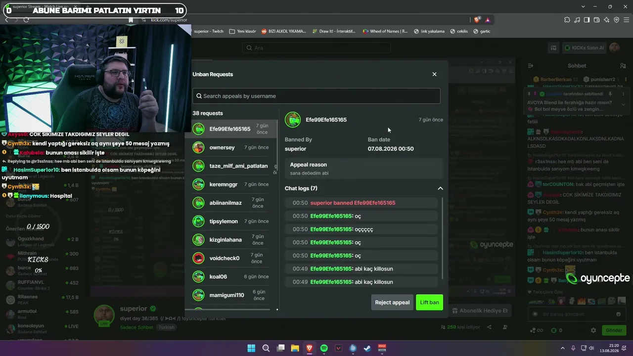Open Steam from the taskbar

pos(367,348)
